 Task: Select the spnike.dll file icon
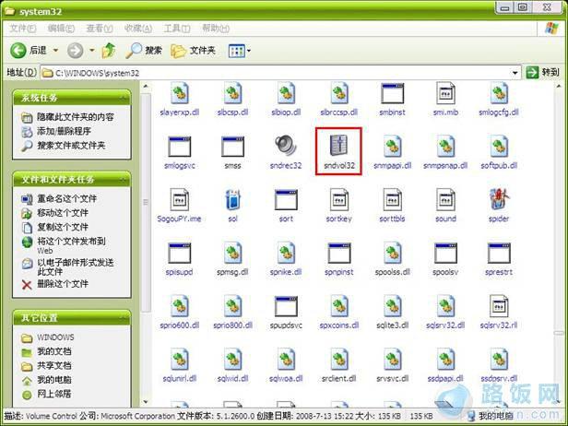[x=286, y=253]
